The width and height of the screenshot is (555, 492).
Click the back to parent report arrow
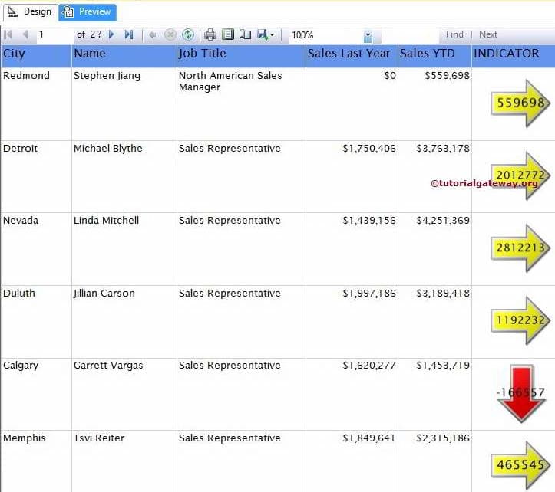[153, 34]
